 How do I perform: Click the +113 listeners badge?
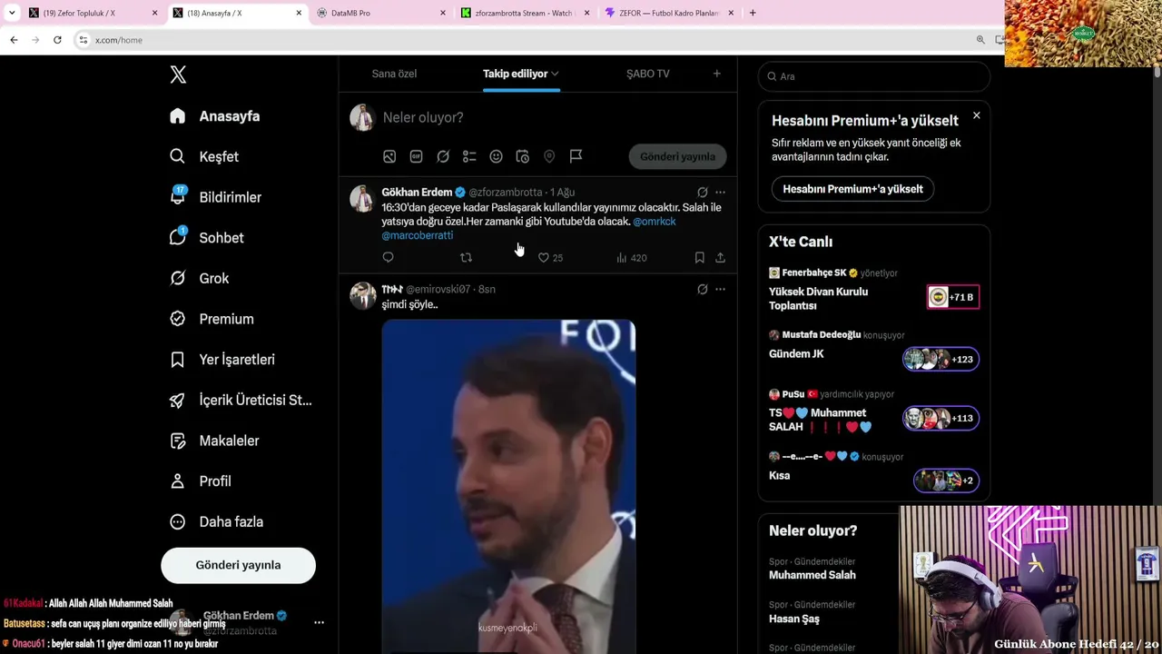[940, 419]
